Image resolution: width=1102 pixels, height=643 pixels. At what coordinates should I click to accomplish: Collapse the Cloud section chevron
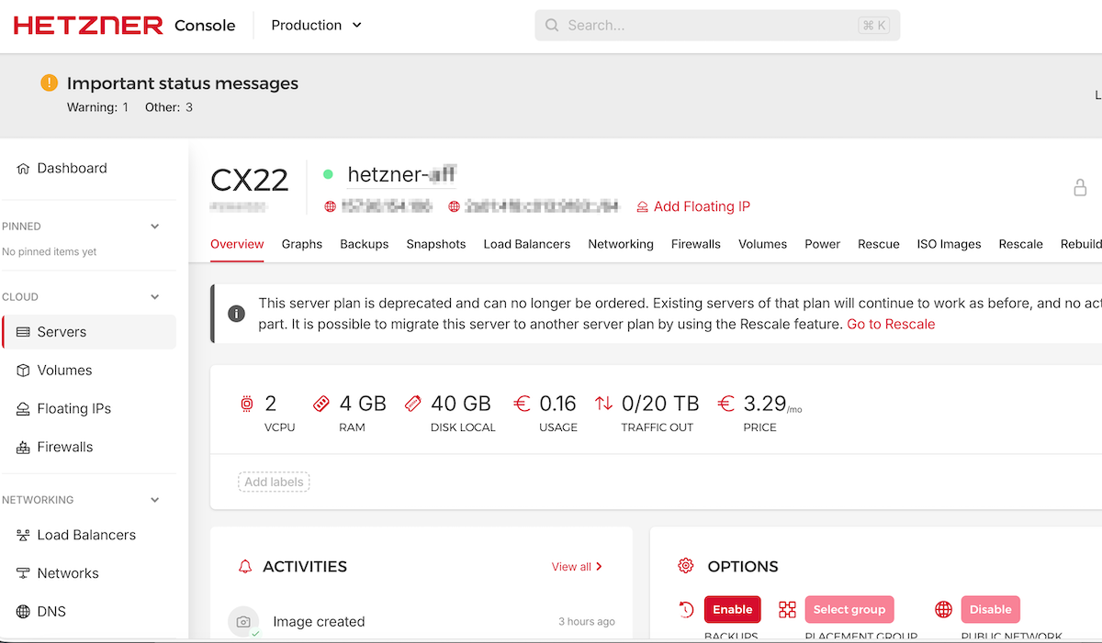155,297
